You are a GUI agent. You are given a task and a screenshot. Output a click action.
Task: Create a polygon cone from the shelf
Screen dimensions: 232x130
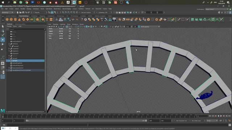click(19, 19)
